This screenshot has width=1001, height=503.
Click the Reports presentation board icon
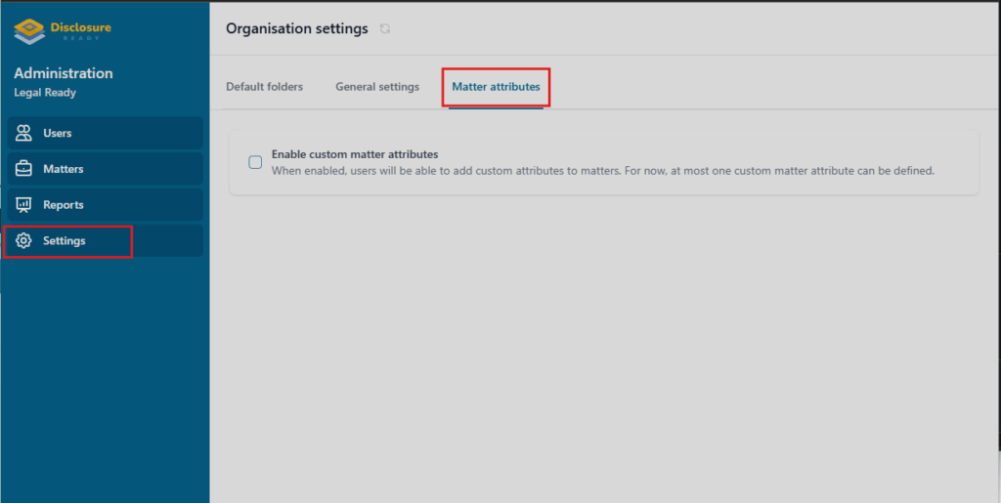pos(23,205)
